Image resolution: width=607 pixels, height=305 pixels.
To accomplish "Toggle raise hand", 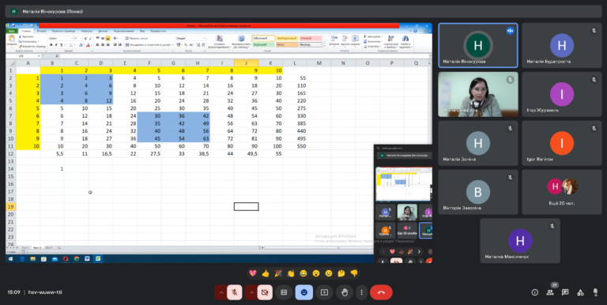I will tap(344, 292).
